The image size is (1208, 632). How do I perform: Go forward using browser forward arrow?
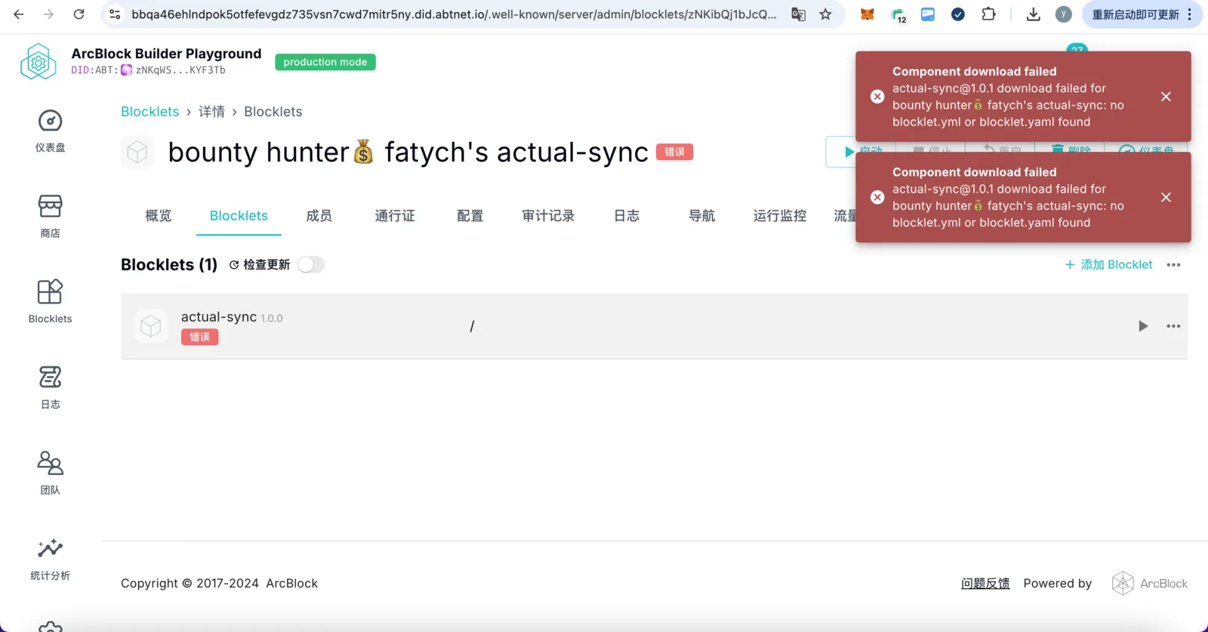point(48,14)
